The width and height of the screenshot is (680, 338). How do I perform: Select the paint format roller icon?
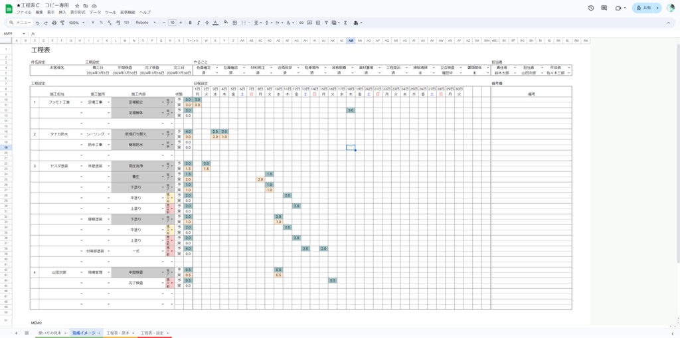click(62, 23)
